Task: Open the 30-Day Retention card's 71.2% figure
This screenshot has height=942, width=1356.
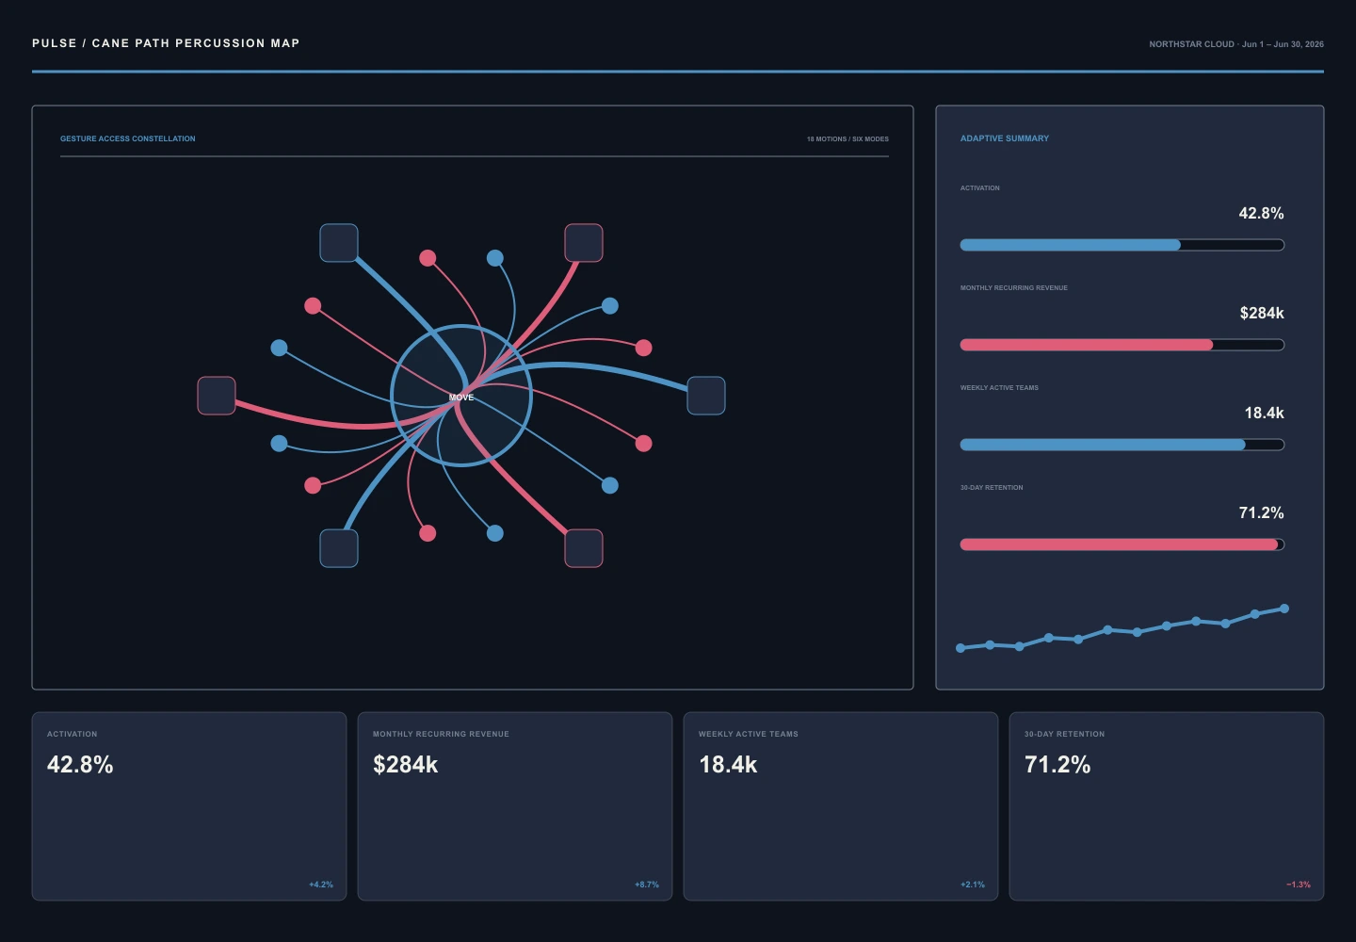Action: click(1057, 765)
